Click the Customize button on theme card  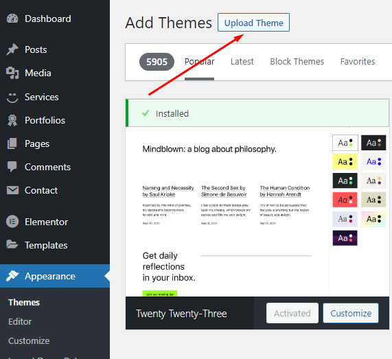point(351,313)
